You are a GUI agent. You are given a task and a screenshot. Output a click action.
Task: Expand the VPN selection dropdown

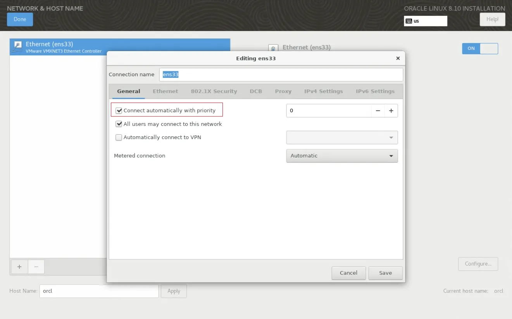341,137
